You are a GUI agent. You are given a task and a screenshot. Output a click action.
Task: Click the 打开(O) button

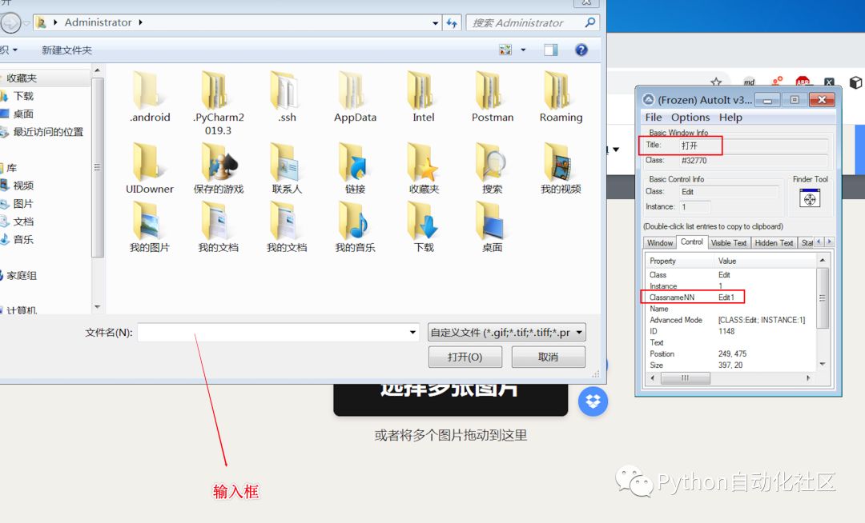pyautogui.click(x=465, y=357)
